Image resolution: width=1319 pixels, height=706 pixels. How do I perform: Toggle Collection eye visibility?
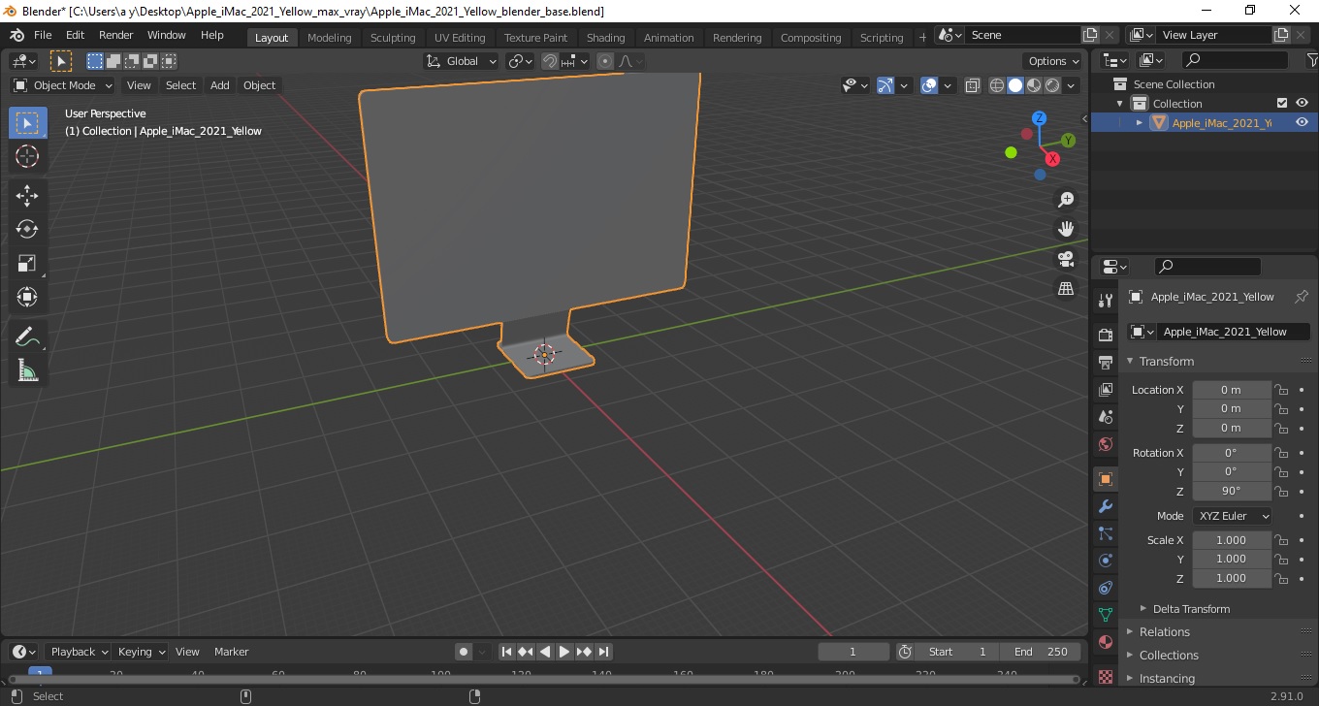pyautogui.click(x=1302, y=103)
